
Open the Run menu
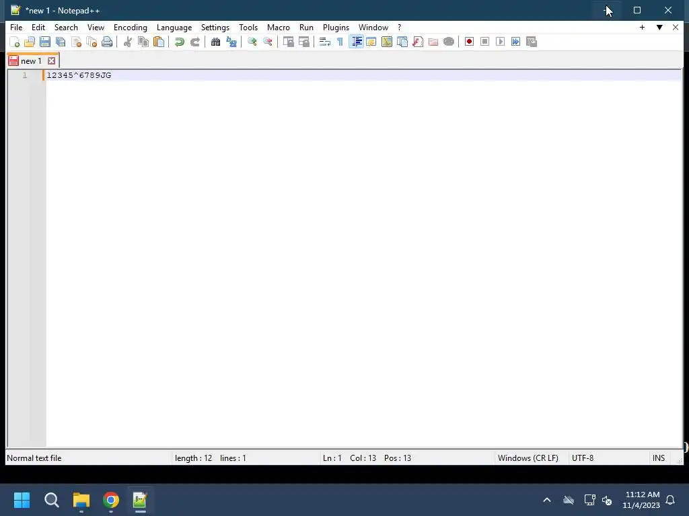306,27
